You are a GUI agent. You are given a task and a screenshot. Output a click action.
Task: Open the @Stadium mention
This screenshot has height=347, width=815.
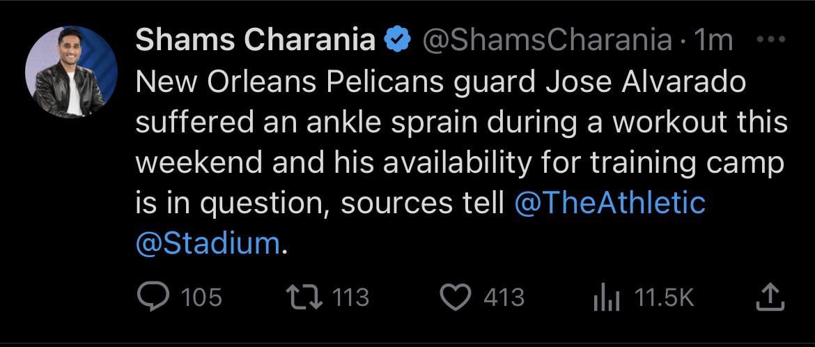pyautogui.click(x=208, y=243)
